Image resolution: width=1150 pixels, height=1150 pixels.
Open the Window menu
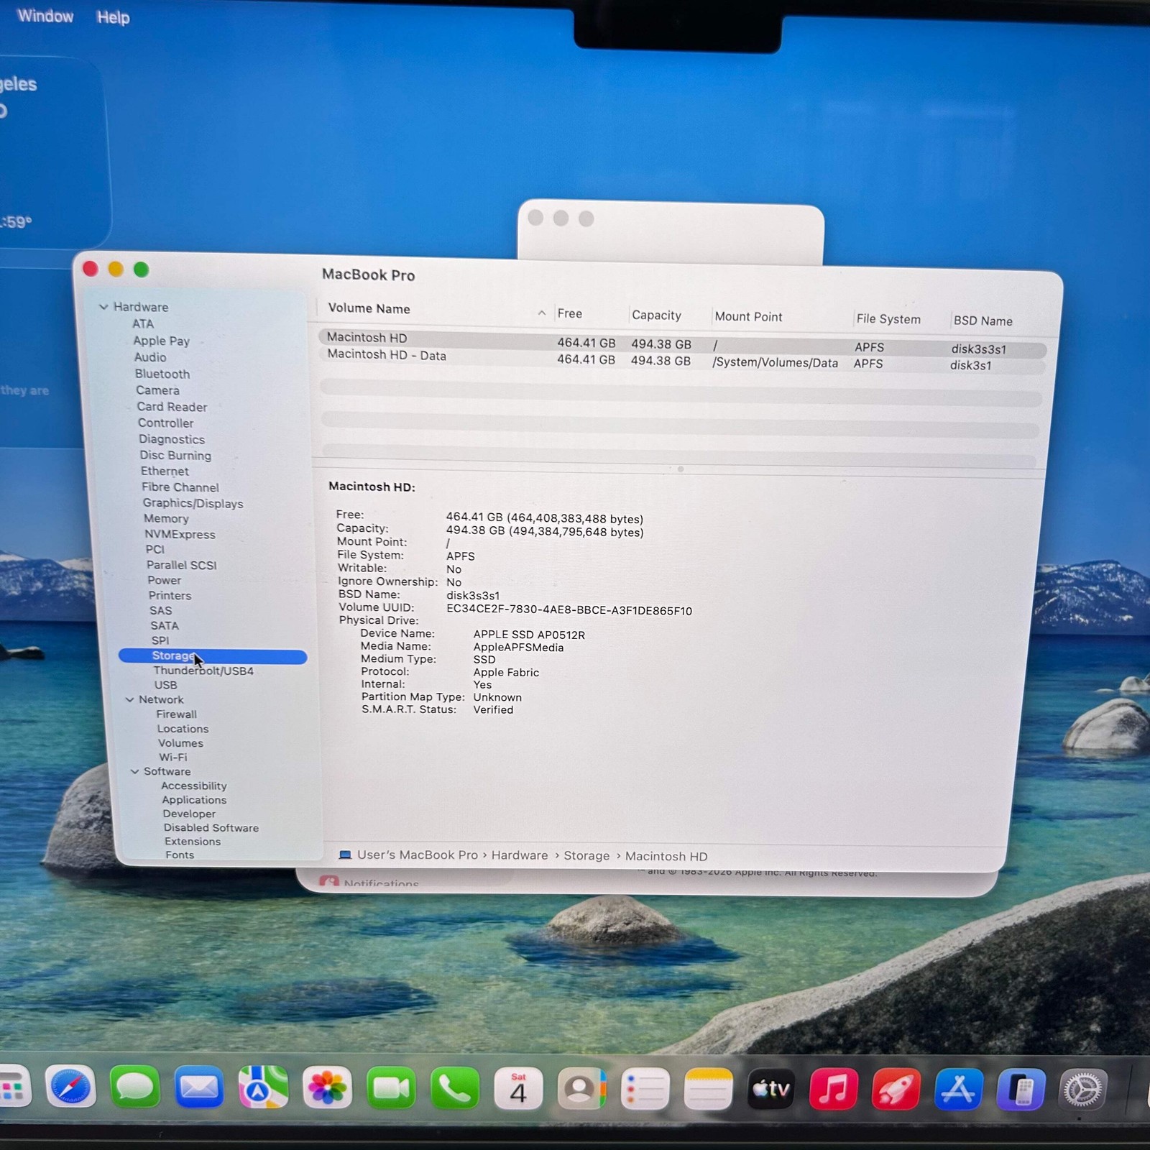(x=45, y=16)
